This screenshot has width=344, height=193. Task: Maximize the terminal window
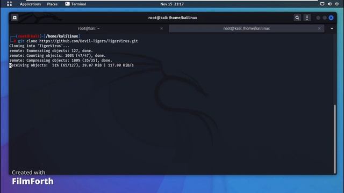tap(325, 18)
